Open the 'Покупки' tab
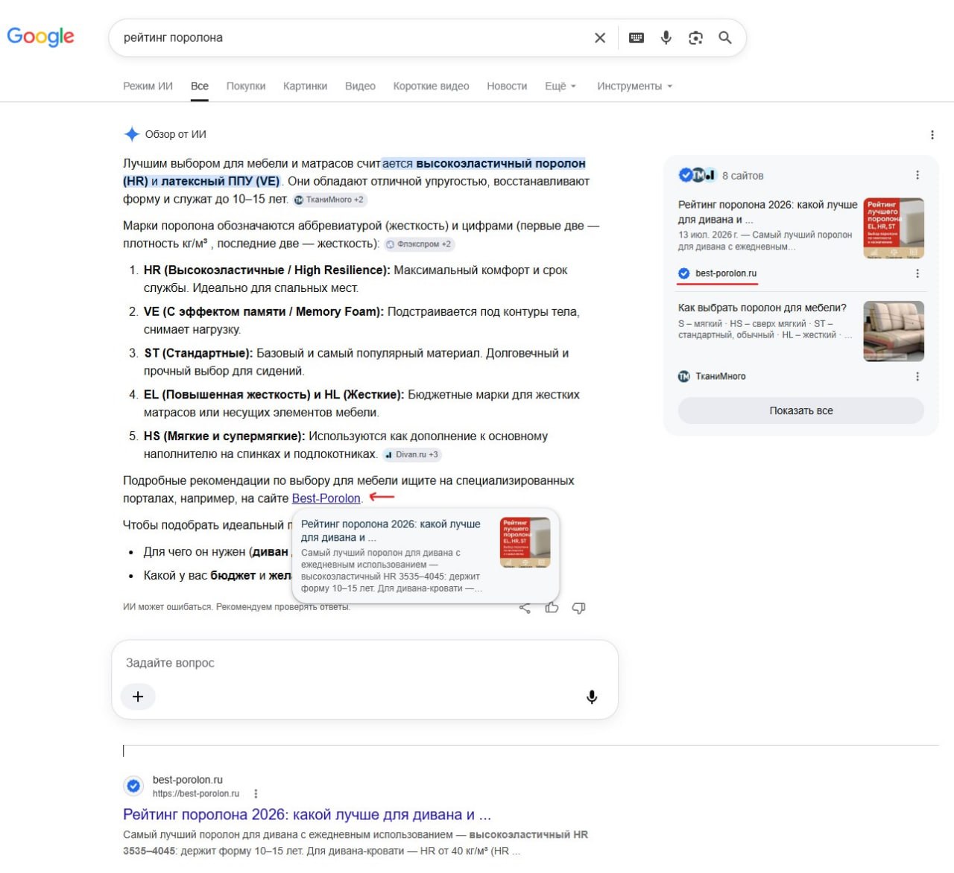This screenshot has height=873, width=954. 246,86
